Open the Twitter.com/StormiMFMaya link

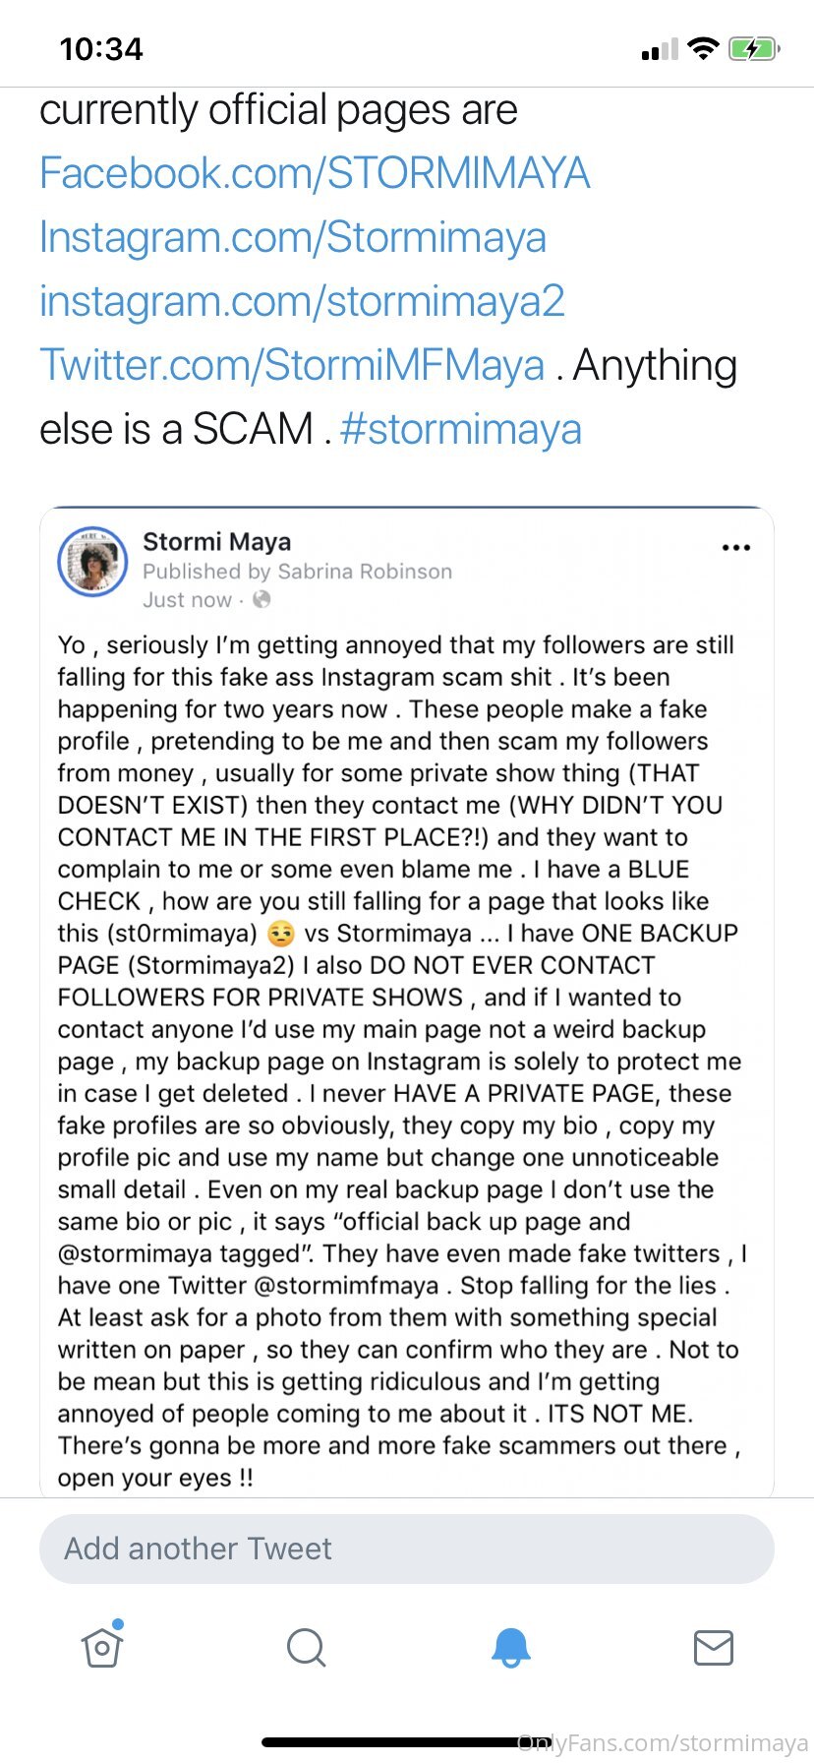click(x=291, y=366)
